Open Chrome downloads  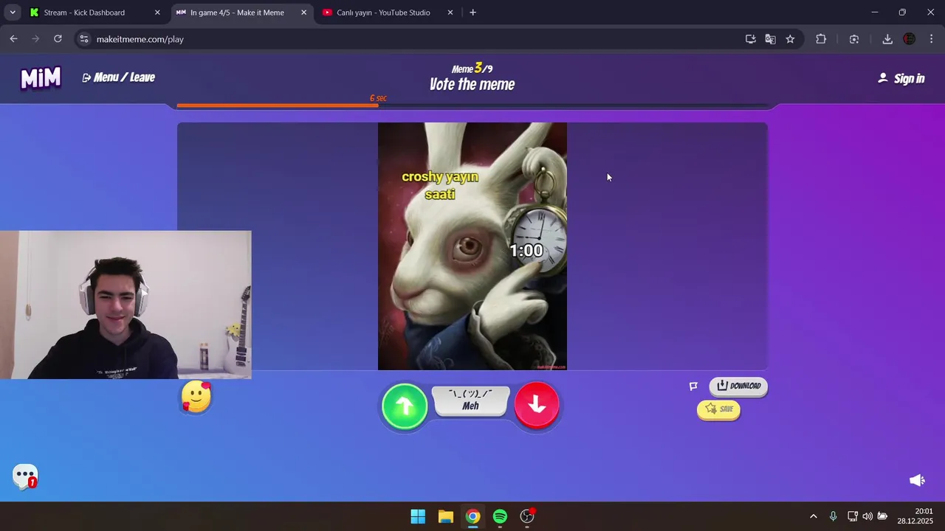point(887,39)
